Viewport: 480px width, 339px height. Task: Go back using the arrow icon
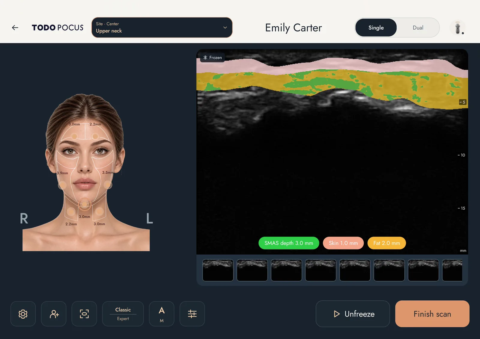click(x=15, y=28)
